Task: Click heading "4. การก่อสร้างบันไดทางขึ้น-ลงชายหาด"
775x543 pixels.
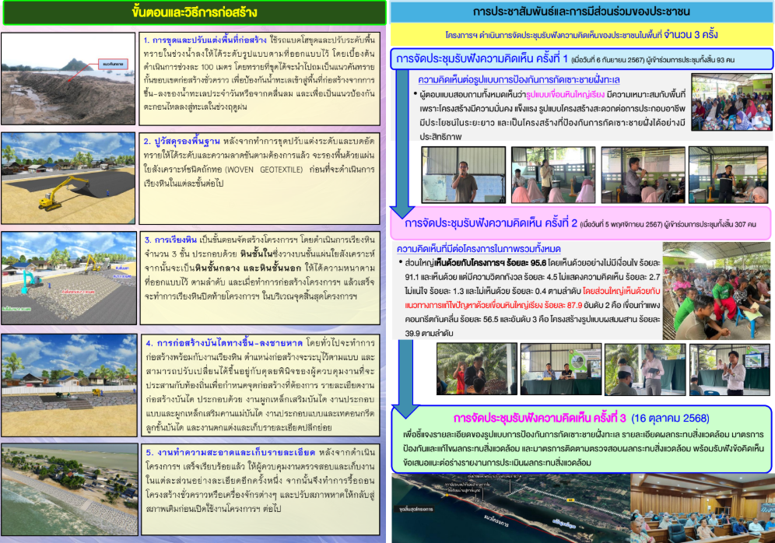Action: pyautogui.click(x=219, y=342)
